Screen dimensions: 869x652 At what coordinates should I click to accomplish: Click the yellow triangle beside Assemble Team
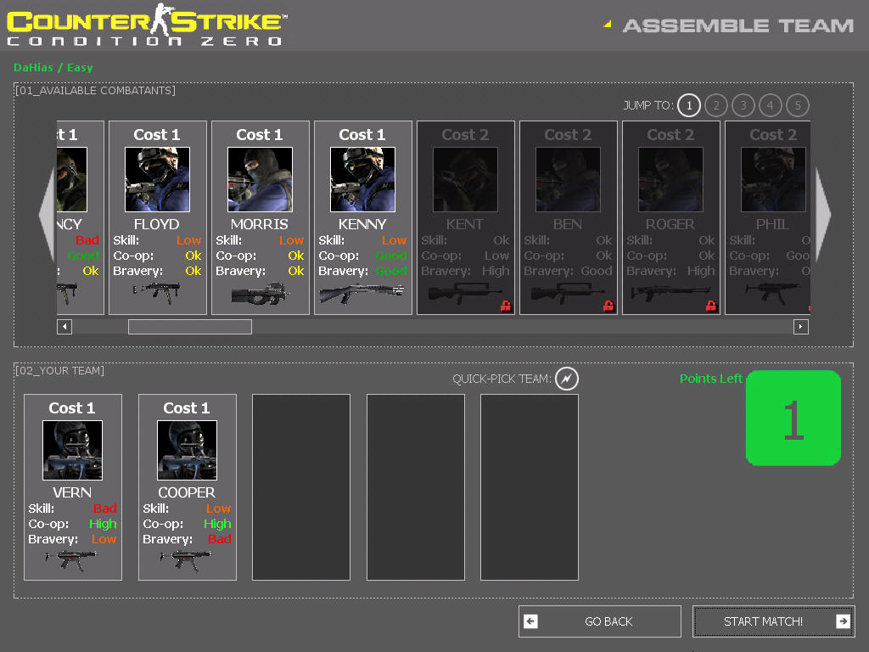pyautogui.click(x=608, y=24)
